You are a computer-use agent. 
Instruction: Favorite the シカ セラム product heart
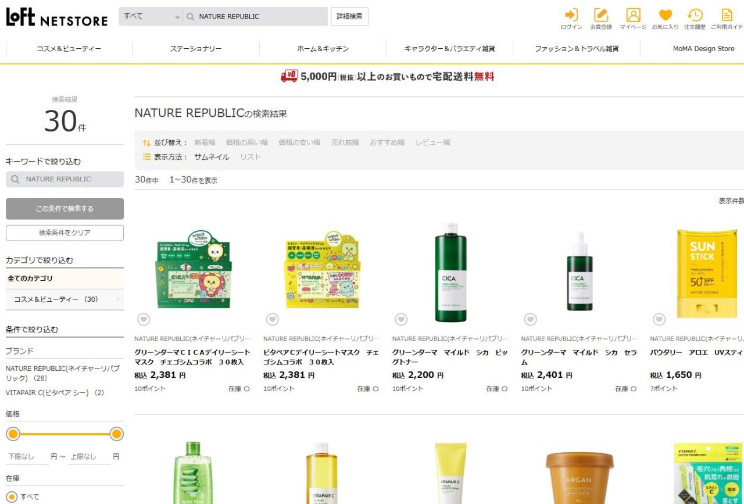(530, 319)
